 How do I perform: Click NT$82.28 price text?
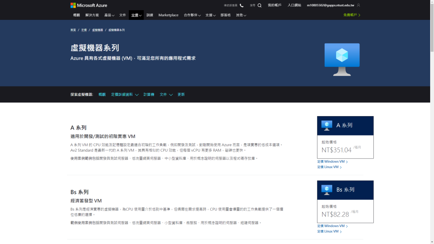point(335,214)
